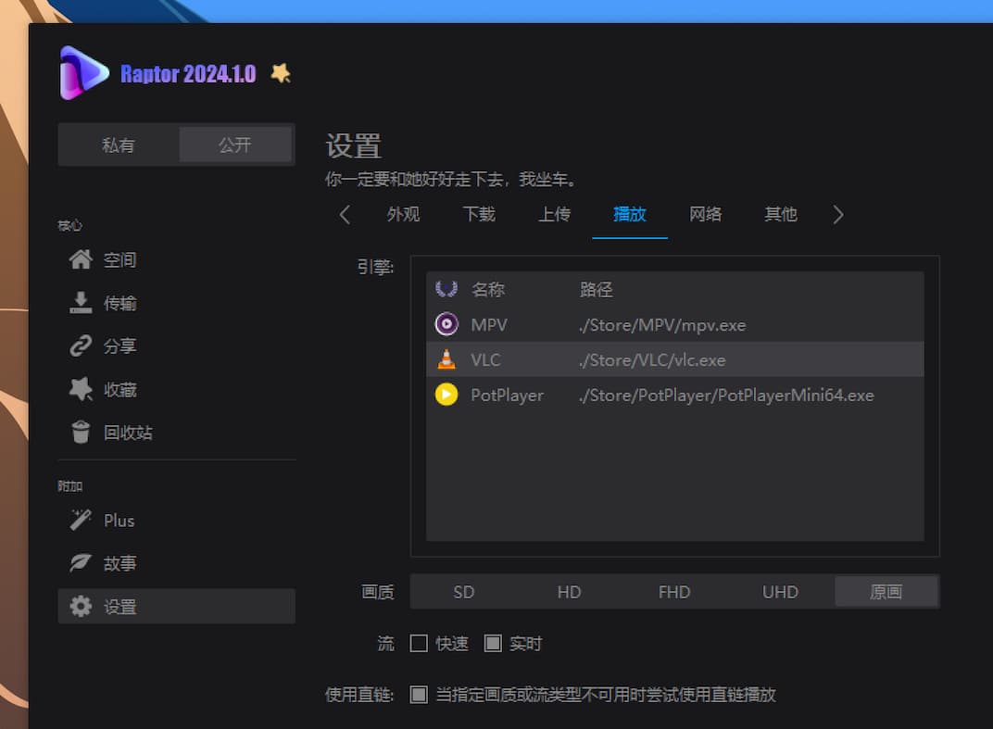Screen dimensions: 993x729
Task: Click the laurel icon in the engine table header
Action: point(446,289)
